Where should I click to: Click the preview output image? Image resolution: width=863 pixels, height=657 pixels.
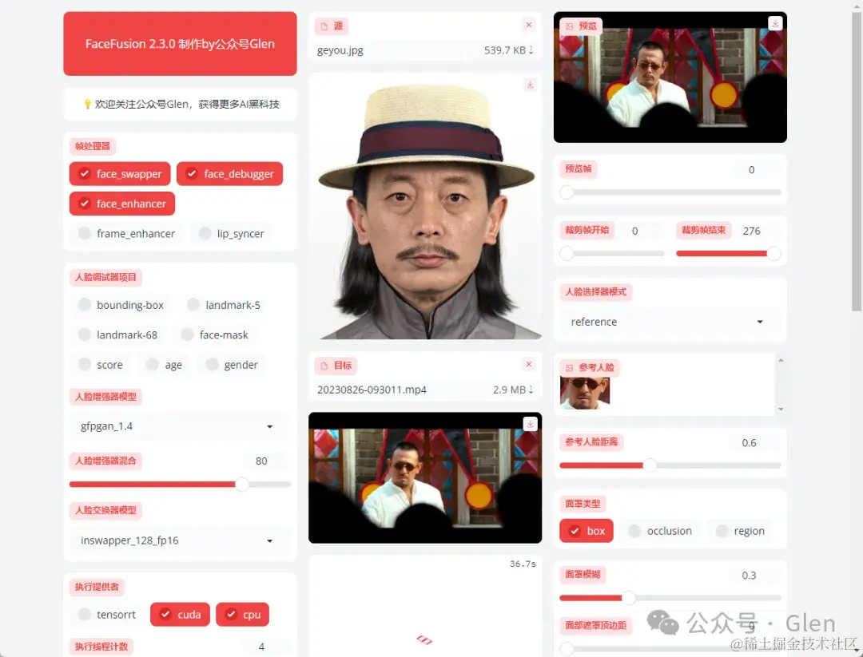tap(670, 77)
